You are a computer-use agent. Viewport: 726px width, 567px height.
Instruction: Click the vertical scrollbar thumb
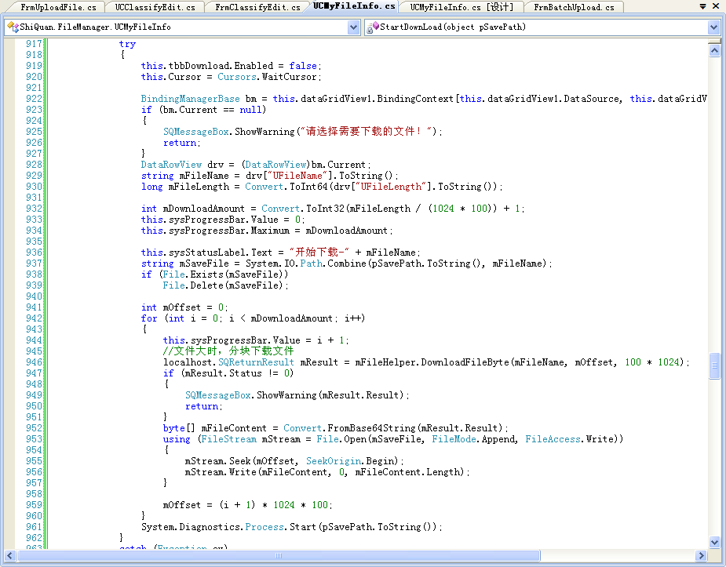click(714, 365)
